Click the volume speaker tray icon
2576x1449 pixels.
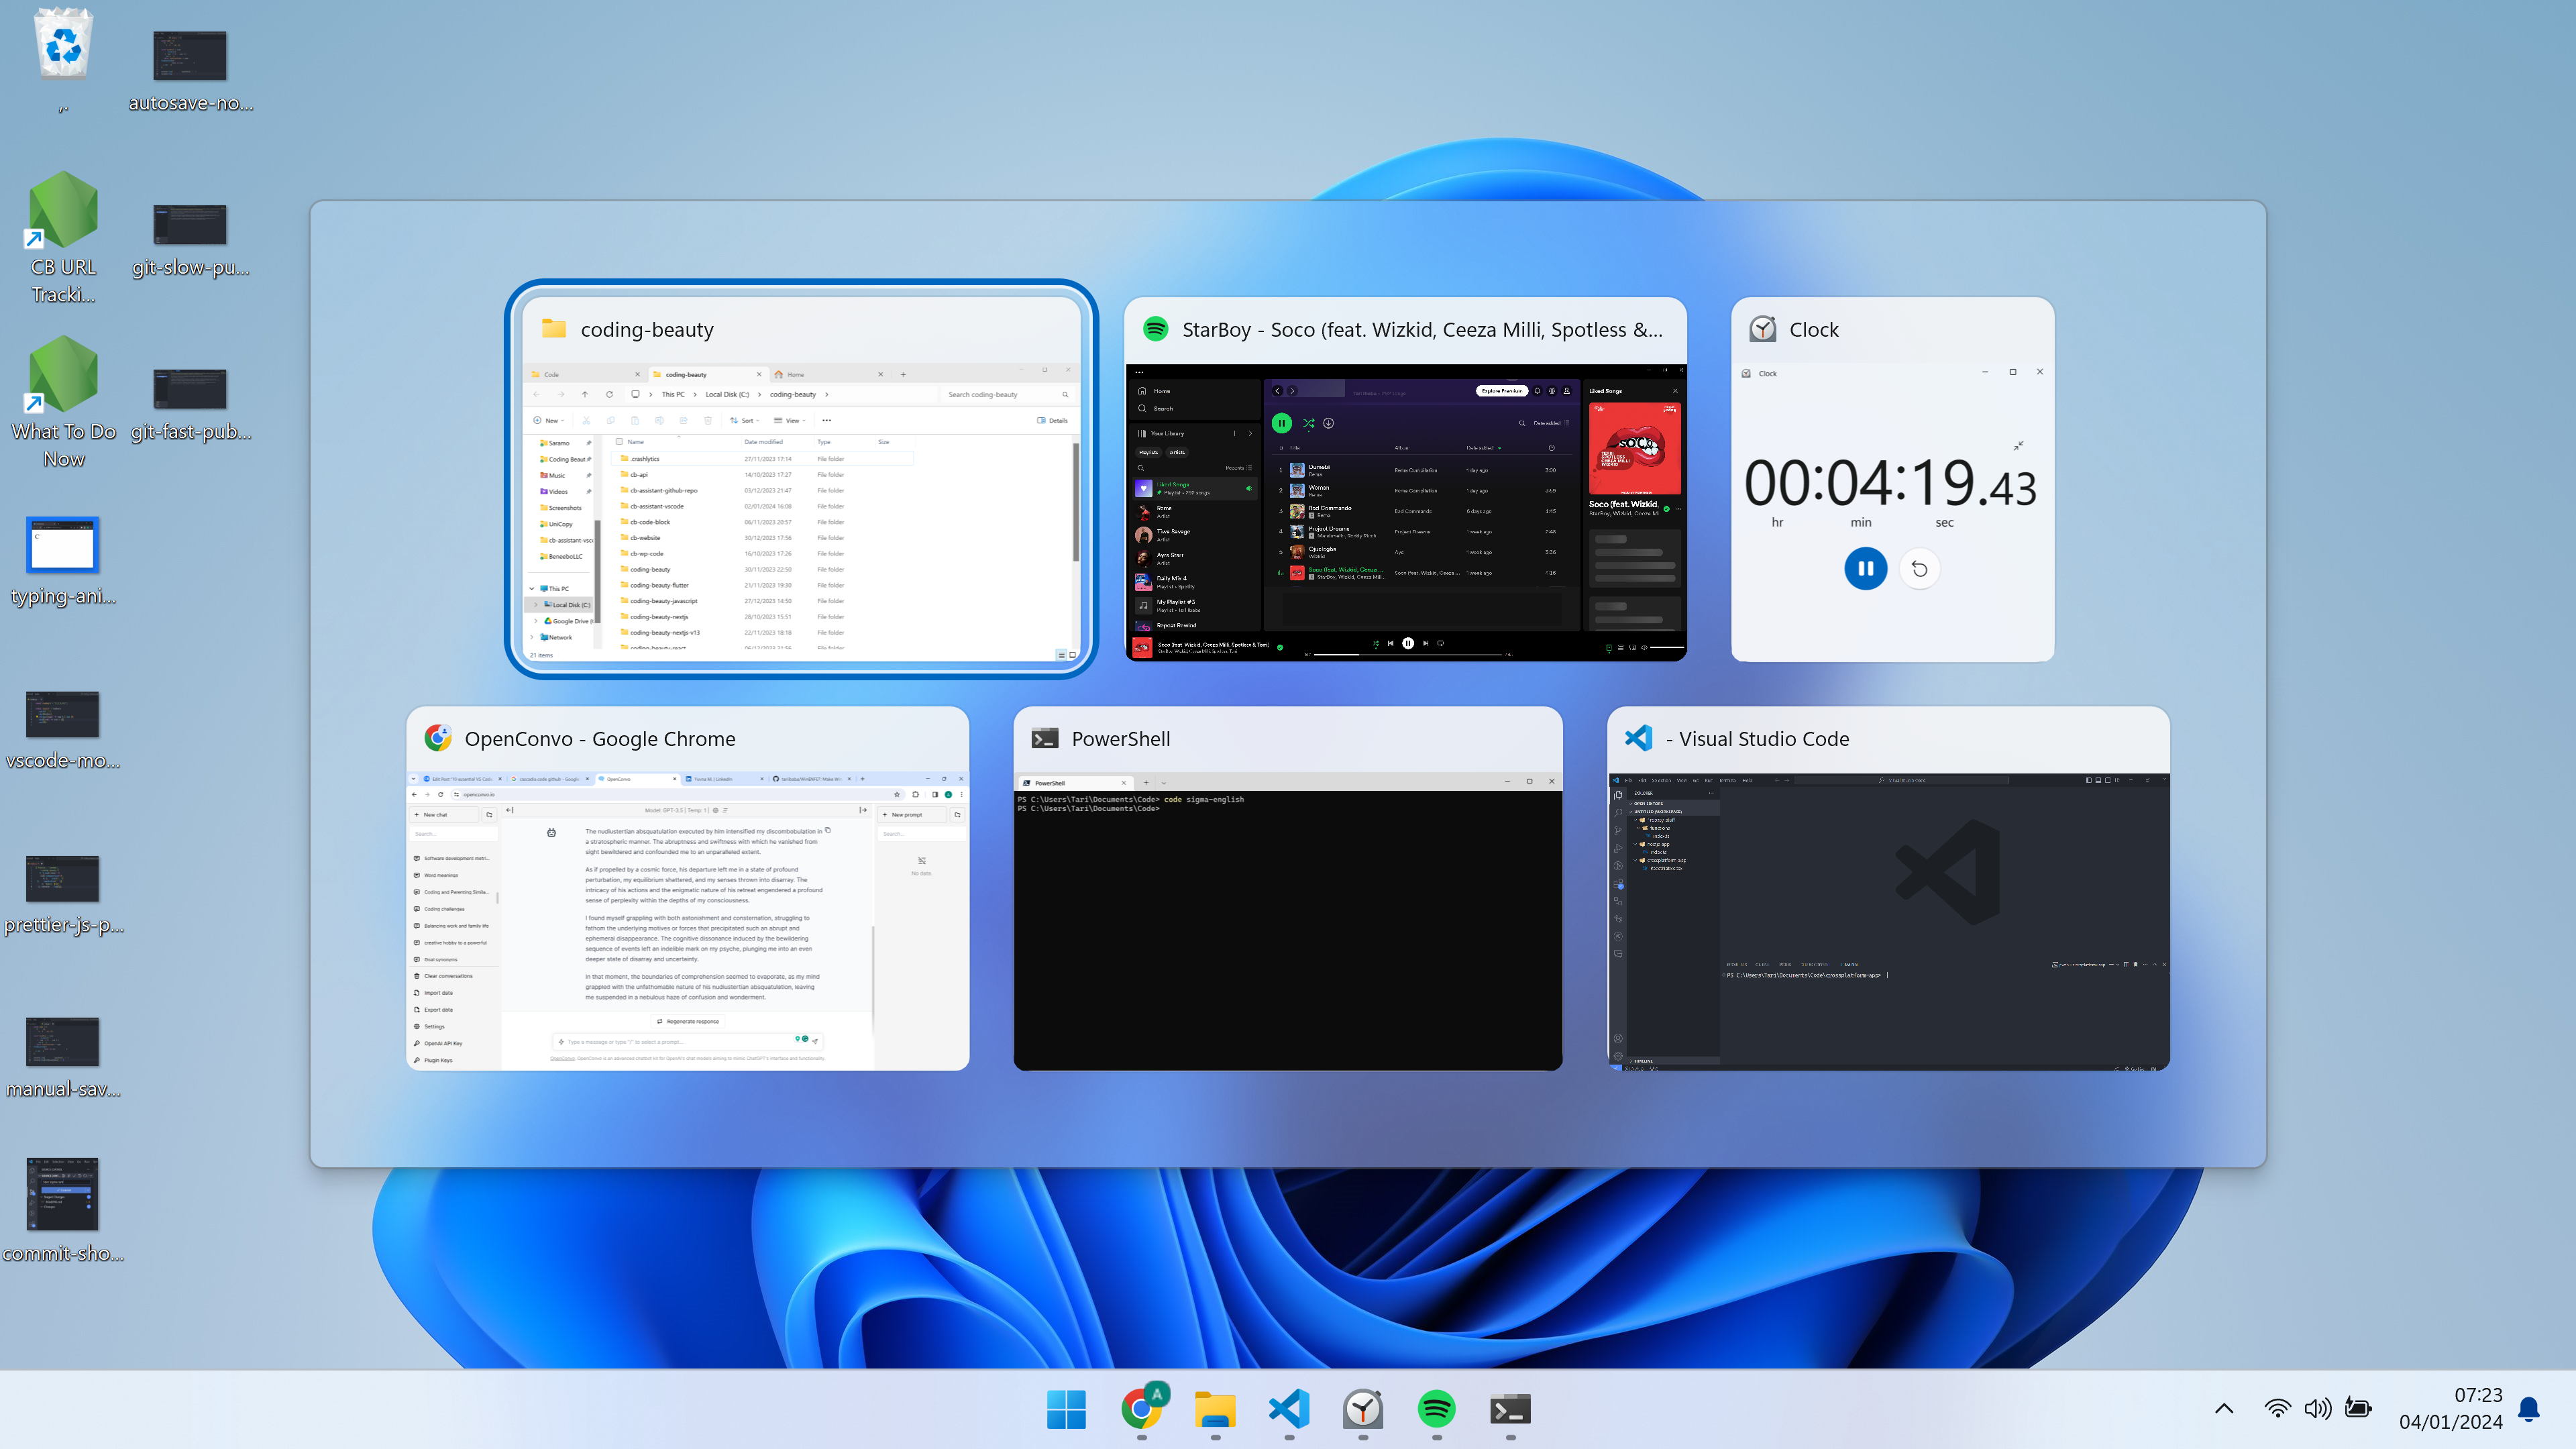[x=2317, y=1409]
